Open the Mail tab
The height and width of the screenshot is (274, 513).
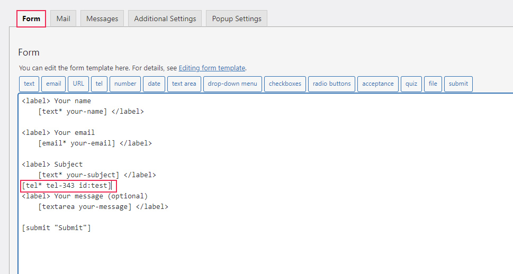tap(63, 19)
